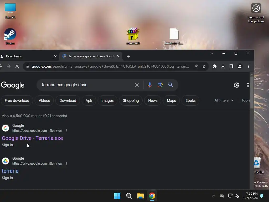Select the terraria.exe google drive tab

pyautogui.click(x=91, y=56)
